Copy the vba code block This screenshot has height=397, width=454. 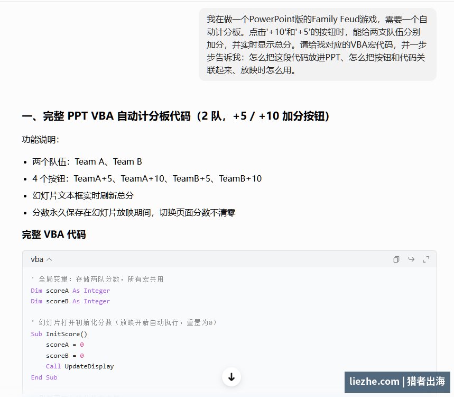(396, 259)
